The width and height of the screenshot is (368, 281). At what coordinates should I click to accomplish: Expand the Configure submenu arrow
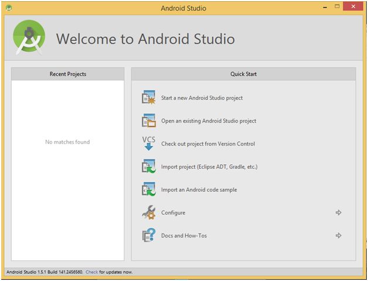click(x=338, y=212)
